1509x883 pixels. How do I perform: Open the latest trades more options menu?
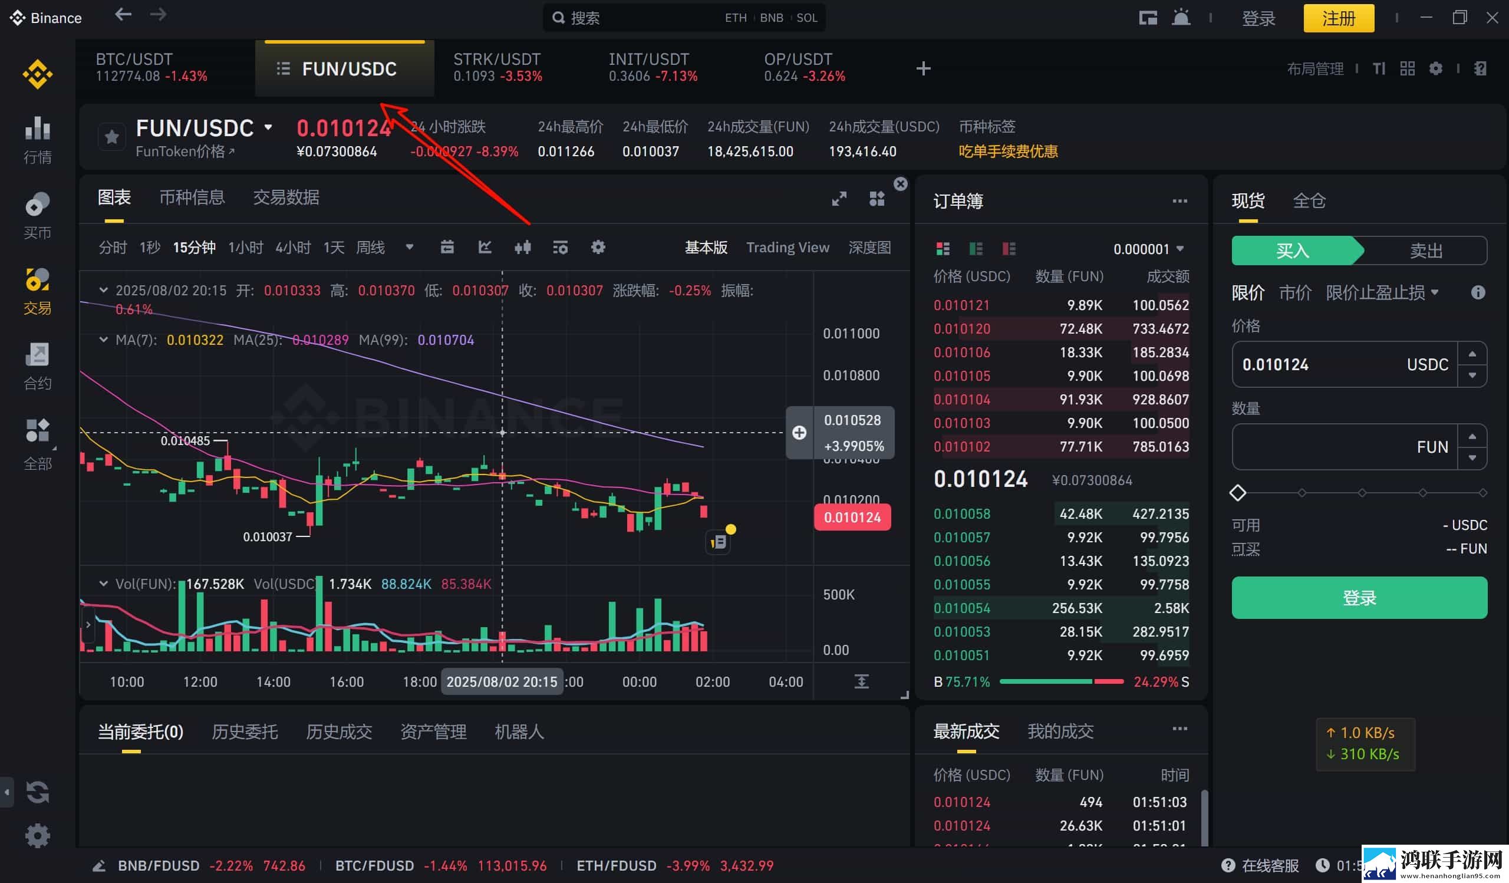[x=1179, y=729]
